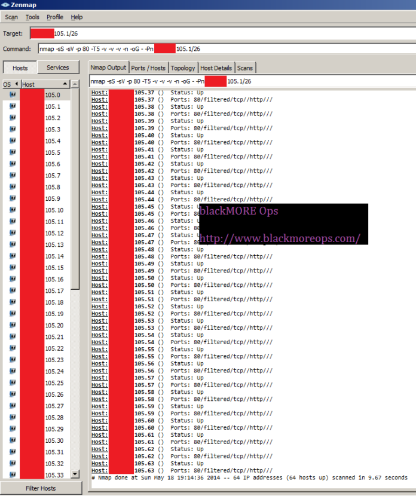This screenshot has width=416, height=496.
Task: Click OS icon for host 105.26
Action: point(13,394)
